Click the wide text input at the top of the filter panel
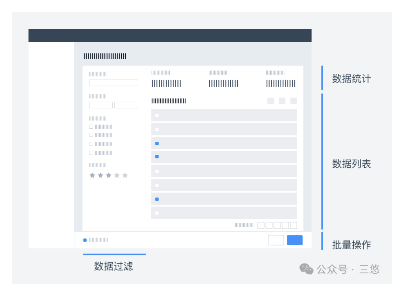Viewport: 405px width, 291px height. coord(113,83)
